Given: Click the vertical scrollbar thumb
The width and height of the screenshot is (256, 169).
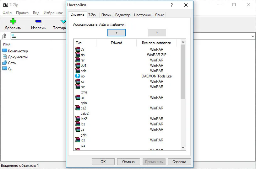Looking at the screenshot, I should point(183,72).
